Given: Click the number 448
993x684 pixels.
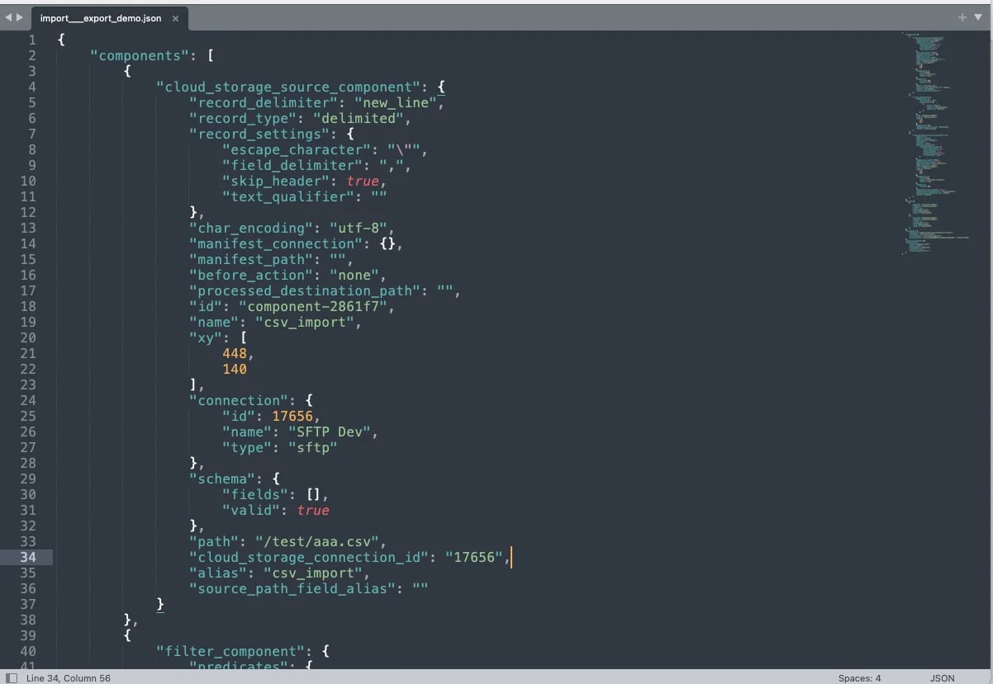Looking at the screenshot, I should tap(235, 353).
